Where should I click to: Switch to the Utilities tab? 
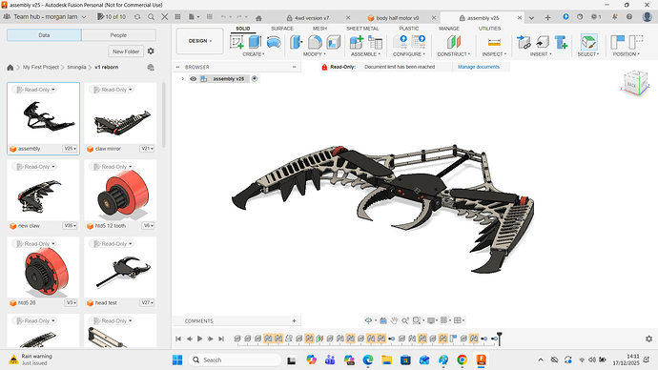click(490, 29)
